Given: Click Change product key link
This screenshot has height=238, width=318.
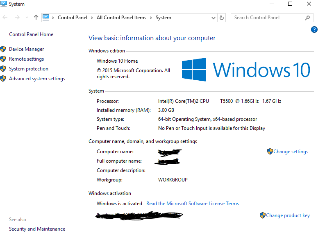Looking at the screenshot, I should click(288, 215).
